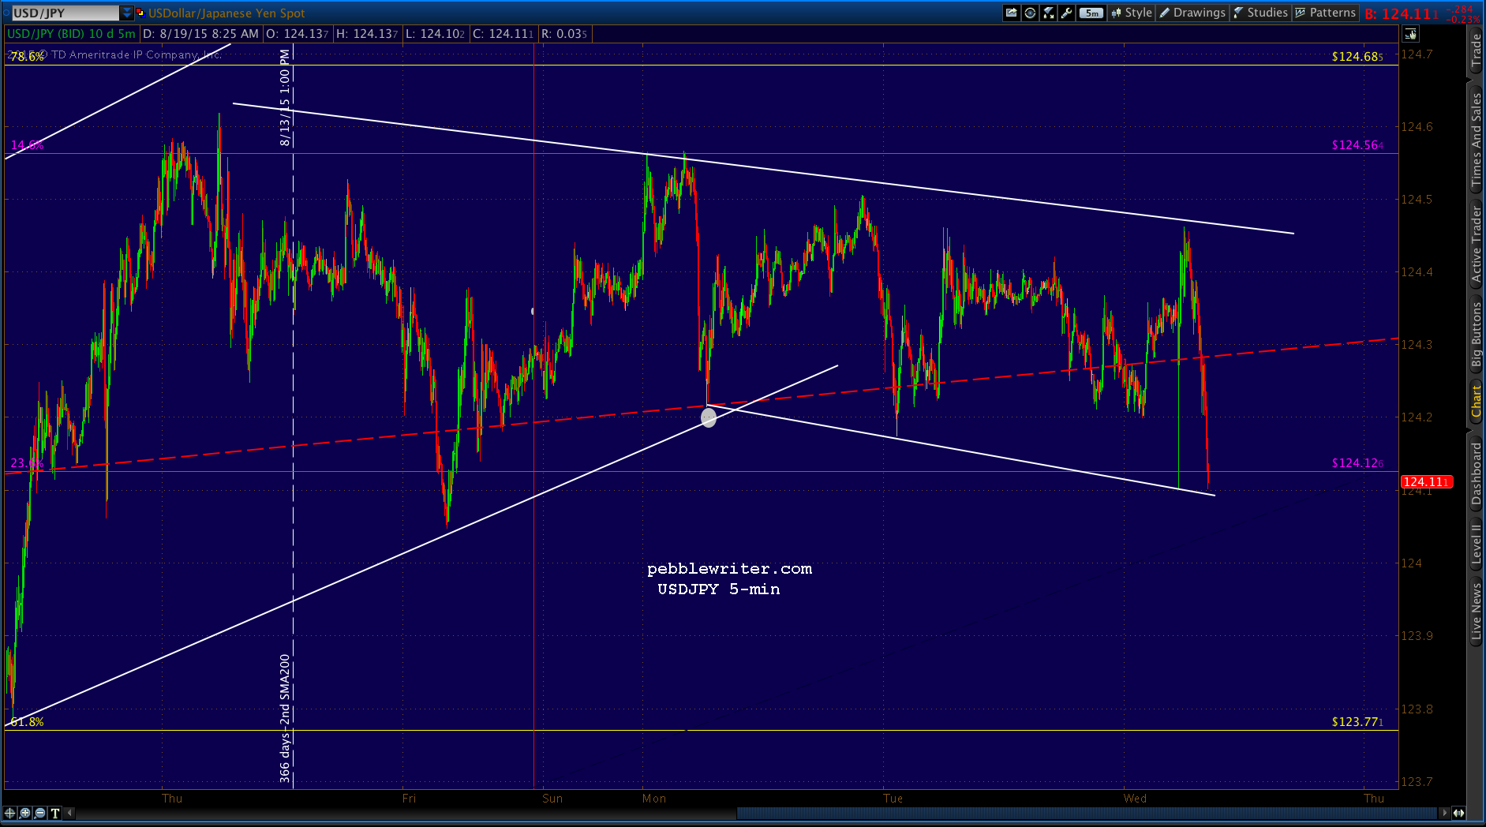
Task: Click the pebblewriter.com text annotation
Action: pyautogui.click(x=729, y=569)
